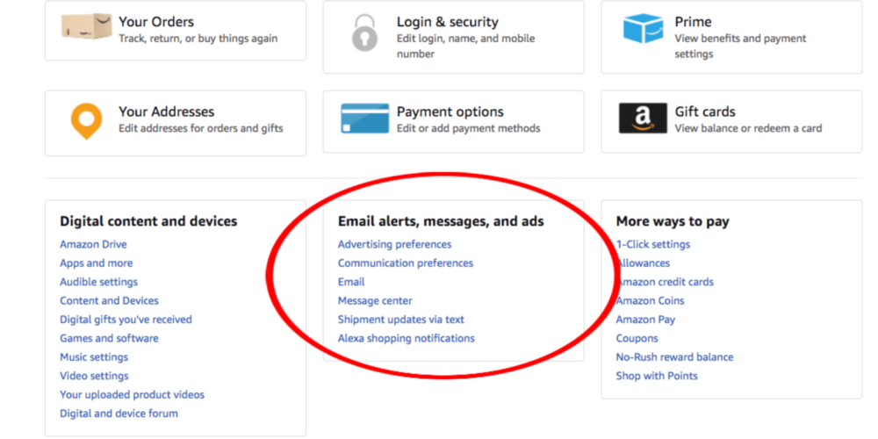Image resolution: width=878 pixels, height=439 pixels.
Task: Open Amazon Coins link
Action: (650, 300)
